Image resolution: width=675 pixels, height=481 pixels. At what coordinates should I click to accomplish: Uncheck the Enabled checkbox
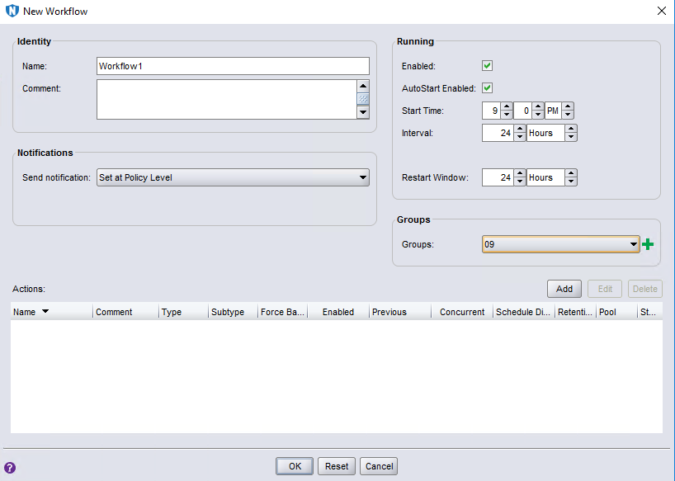tap(487, 66)
